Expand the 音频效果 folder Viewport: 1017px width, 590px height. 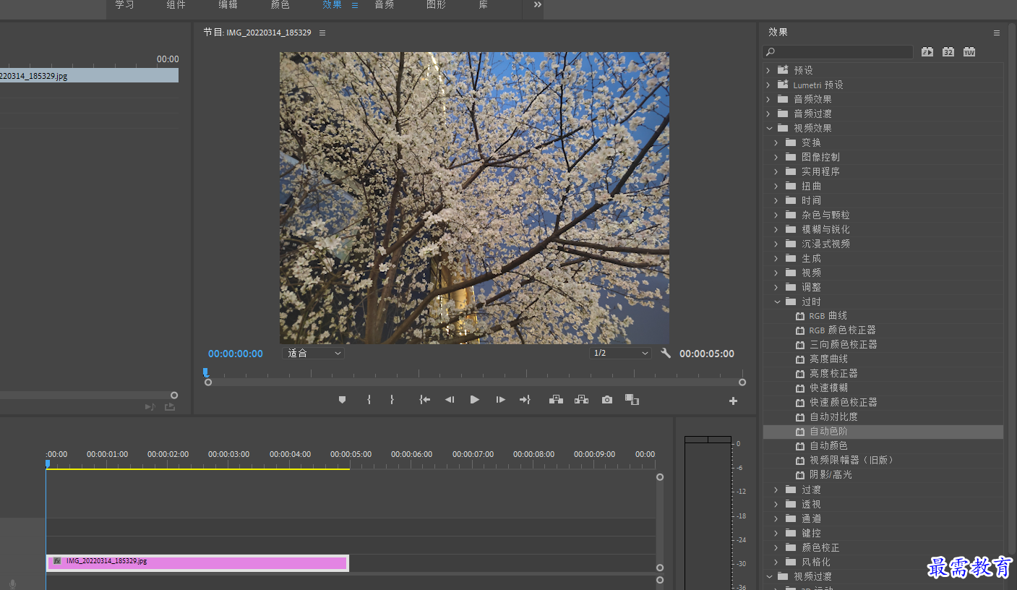(x=768, y=99)
